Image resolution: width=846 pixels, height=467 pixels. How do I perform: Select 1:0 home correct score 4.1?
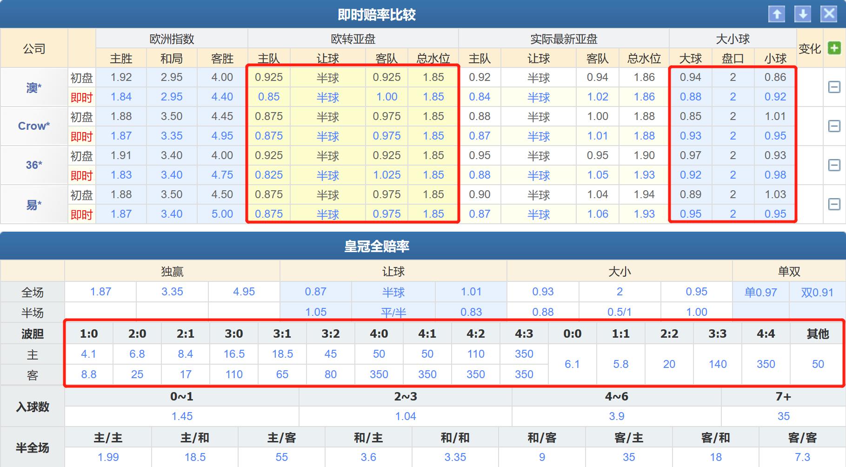click(88, 354)
